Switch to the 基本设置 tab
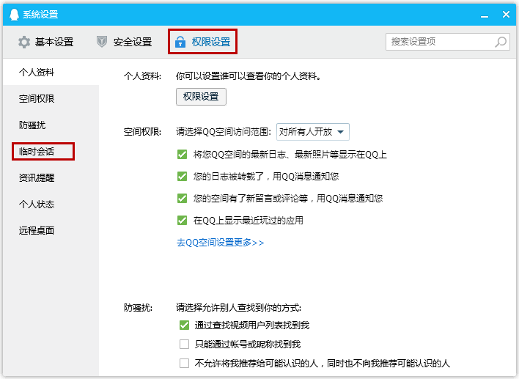Screen dimensions: 519x379 (x=45, y=42)
